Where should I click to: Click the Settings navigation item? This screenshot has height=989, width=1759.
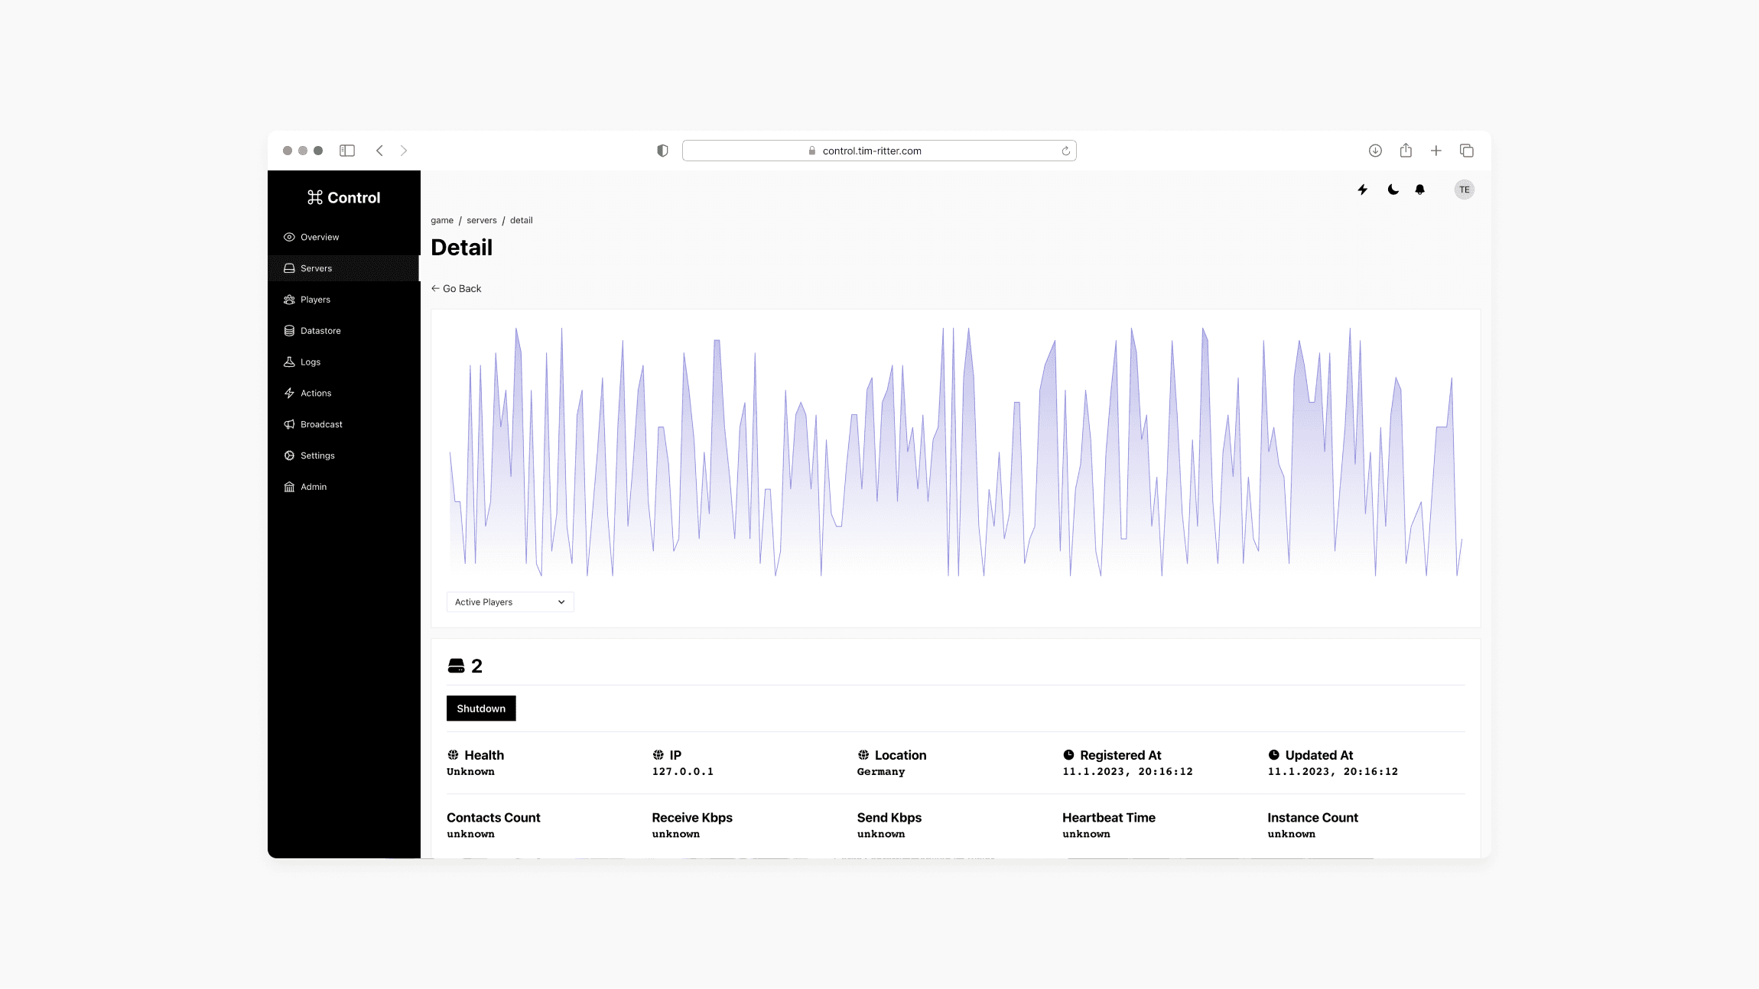tap(317, 456)
